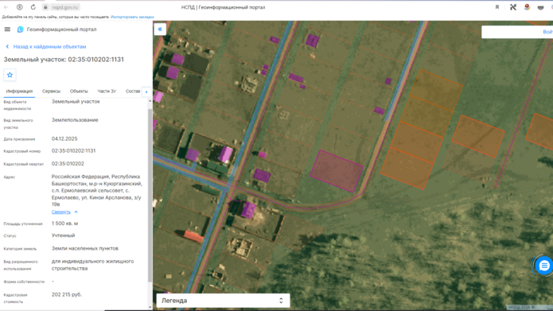Click the Геоинформационный портал logo icon
Image resolution: width=553 pixels, height=311 pixels.
pyautogui.click(x=21, y=29)
